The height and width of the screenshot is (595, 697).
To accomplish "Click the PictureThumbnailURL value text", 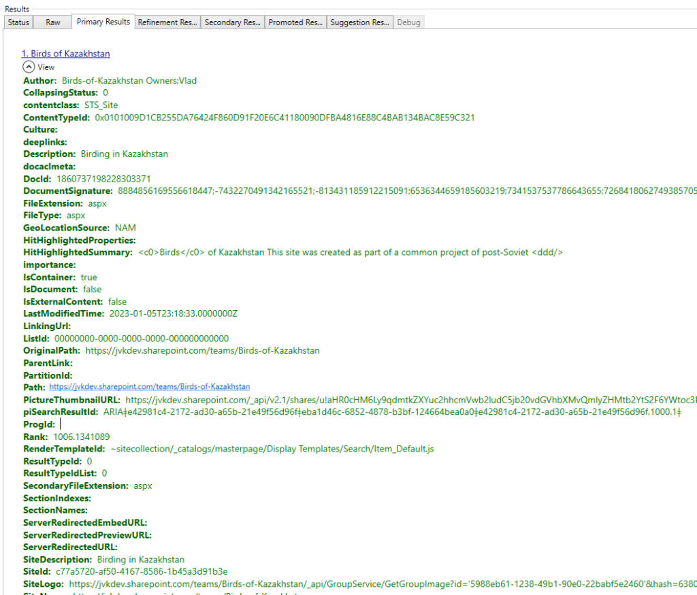I will [x=411, y=400].
